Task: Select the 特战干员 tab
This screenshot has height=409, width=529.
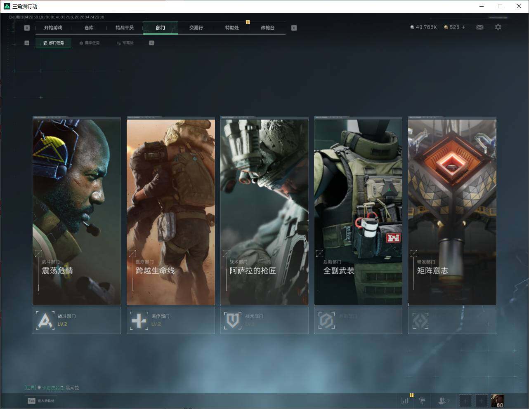Action: [125, 28]
